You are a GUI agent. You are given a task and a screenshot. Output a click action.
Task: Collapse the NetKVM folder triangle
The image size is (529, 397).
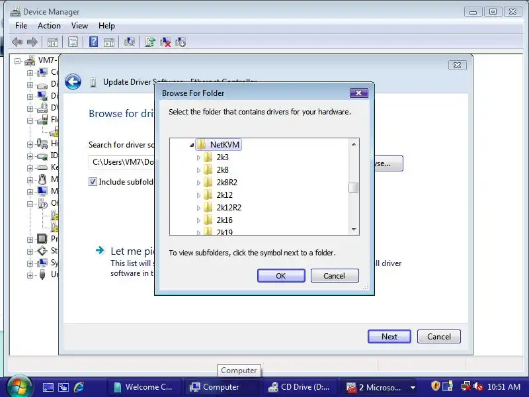tap(192, 145)
